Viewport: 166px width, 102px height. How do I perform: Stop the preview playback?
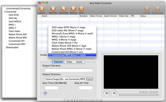point(114,93)
